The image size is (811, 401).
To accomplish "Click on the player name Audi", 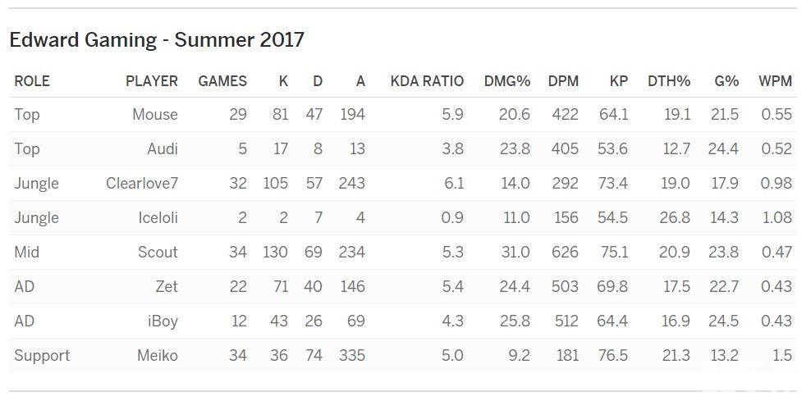I will pyautogui.click(x=162, y=149).
